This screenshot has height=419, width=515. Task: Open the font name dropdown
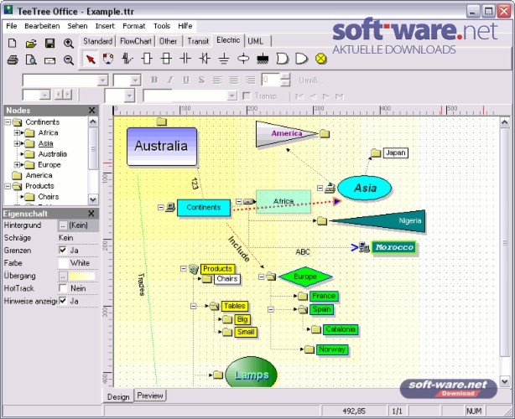(x=103, y=80)
